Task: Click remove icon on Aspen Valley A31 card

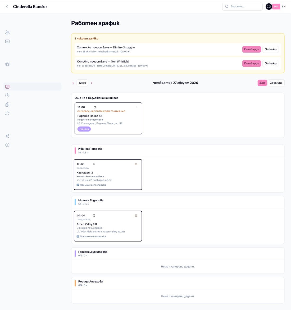Action: pyautogui.click(x=78, y=236)
